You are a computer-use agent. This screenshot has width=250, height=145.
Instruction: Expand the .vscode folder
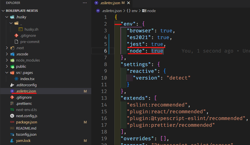click(x=7, y=54)
